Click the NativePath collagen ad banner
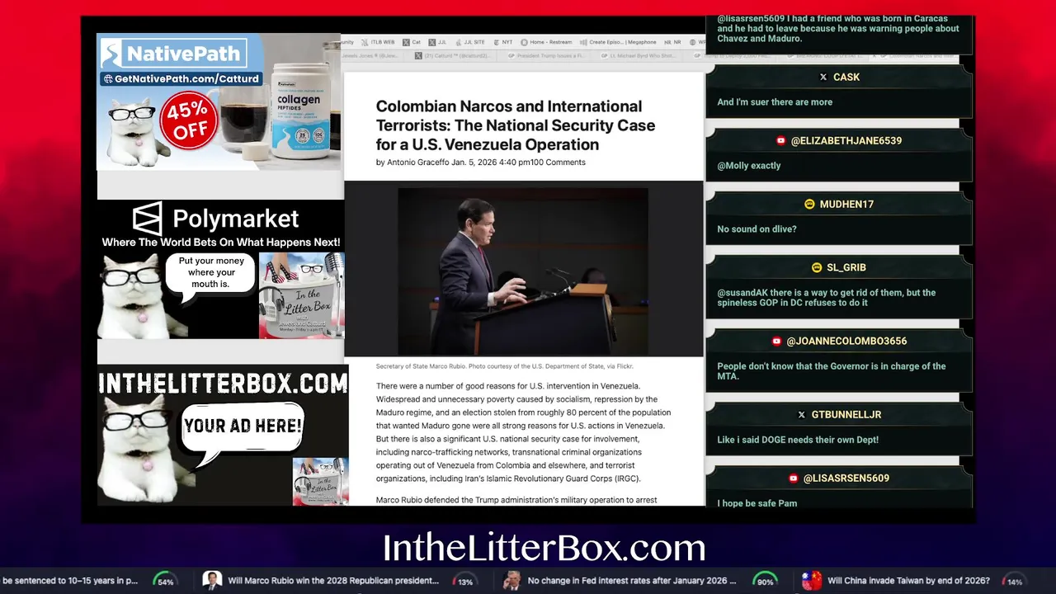The height and width of the screenshot is (594, 1056). (219, 101)
